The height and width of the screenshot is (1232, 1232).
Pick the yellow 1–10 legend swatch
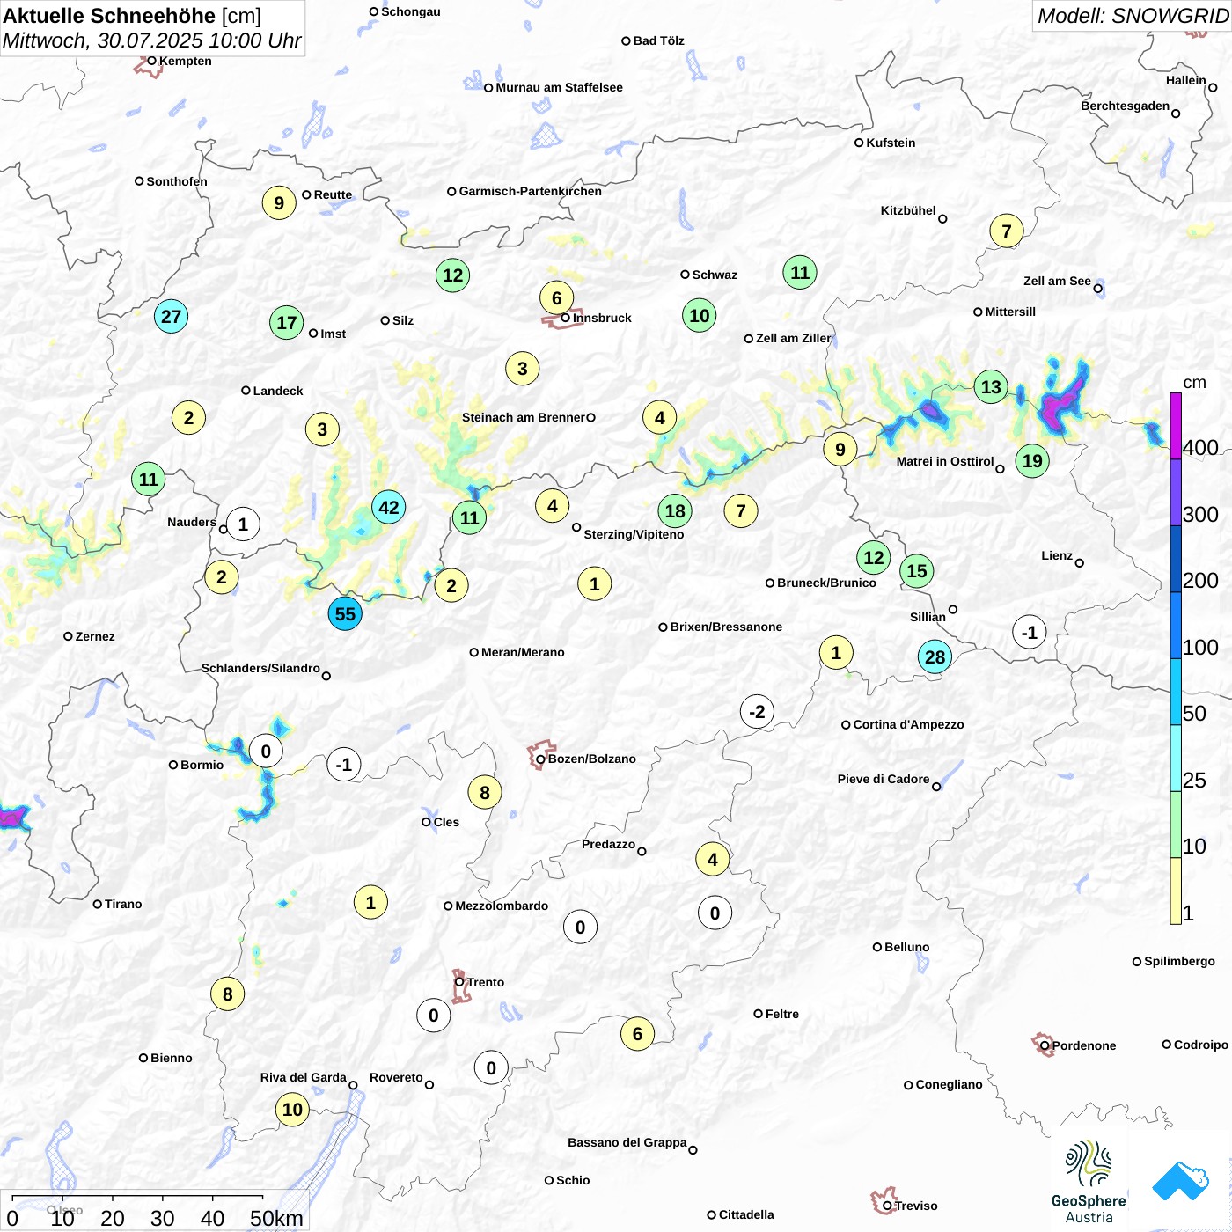(x=1176, y=891)
